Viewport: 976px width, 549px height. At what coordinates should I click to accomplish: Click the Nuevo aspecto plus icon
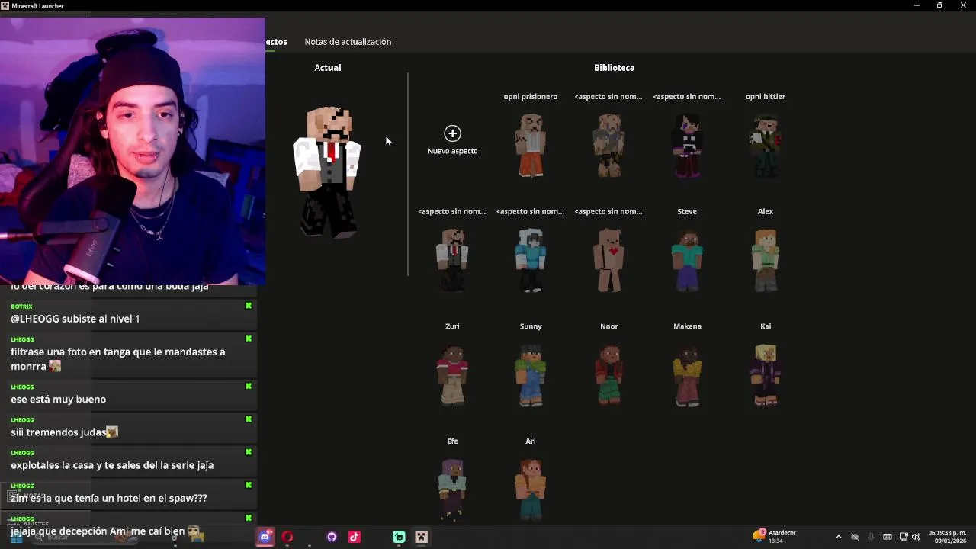coord(452,133)
